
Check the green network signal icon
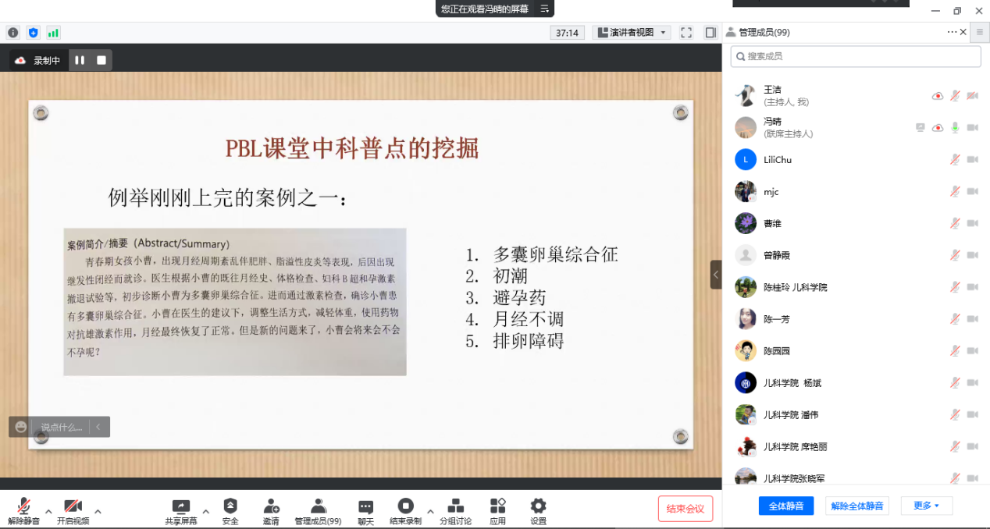click(x=53, y=33)
